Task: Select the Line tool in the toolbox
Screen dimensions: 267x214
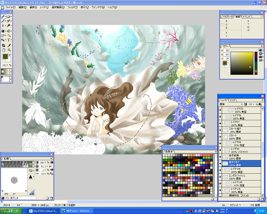Action: [x=4, y=21]
